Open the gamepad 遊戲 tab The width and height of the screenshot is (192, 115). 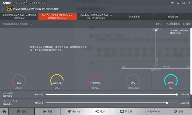point(21,112)
